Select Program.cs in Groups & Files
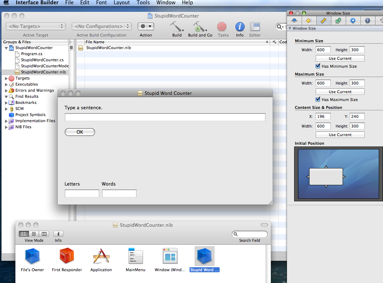 (32, 54)
